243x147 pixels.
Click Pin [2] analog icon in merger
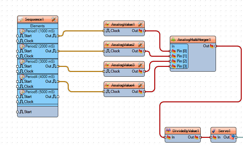174,61
